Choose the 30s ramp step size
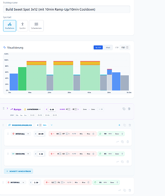 (x=17, y=115)
